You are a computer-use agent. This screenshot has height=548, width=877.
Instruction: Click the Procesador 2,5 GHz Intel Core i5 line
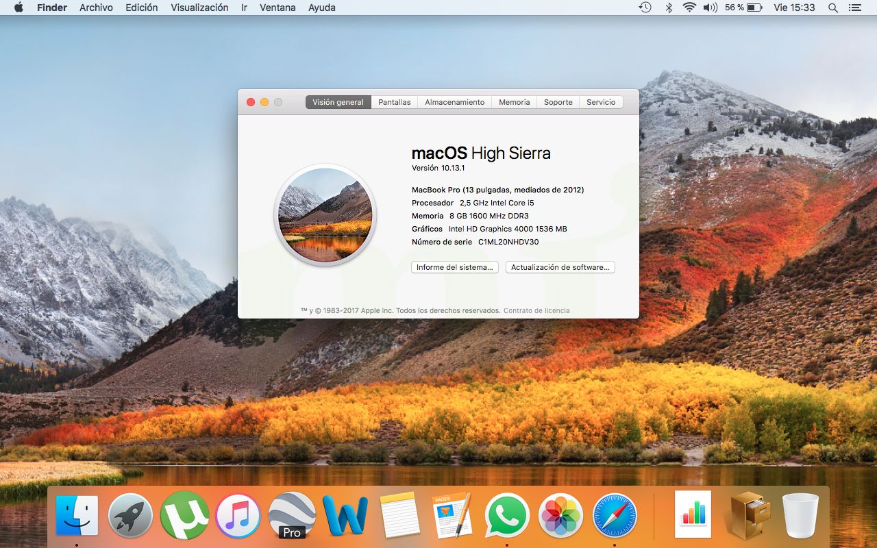(x=473, y=203)
